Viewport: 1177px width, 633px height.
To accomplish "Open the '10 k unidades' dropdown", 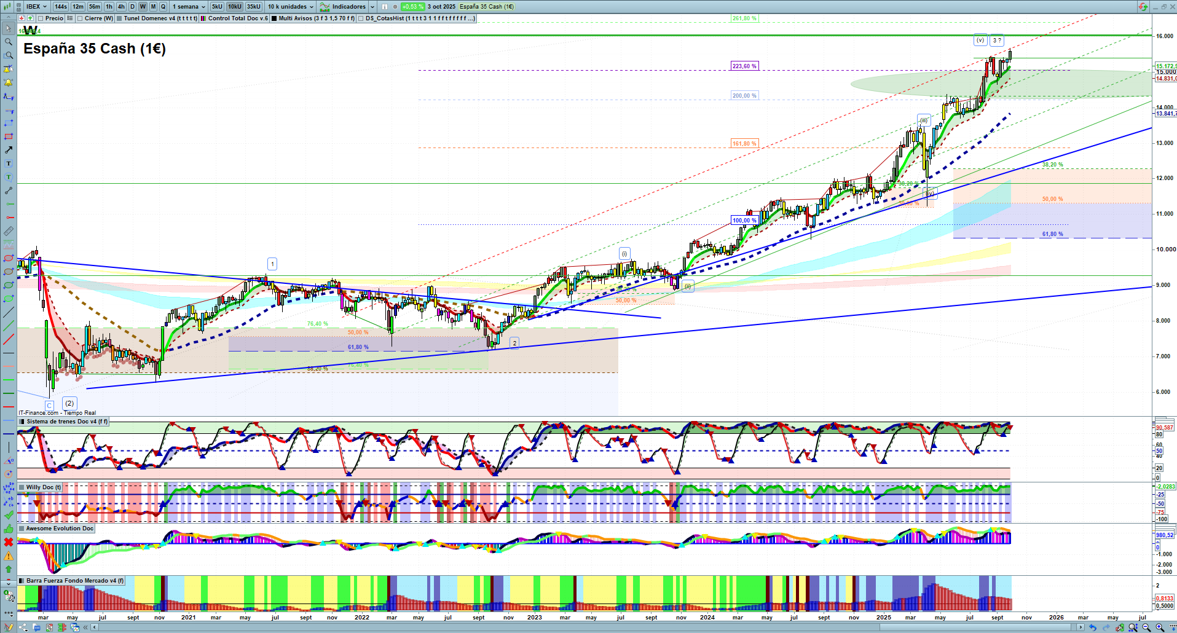I will 290,7.
